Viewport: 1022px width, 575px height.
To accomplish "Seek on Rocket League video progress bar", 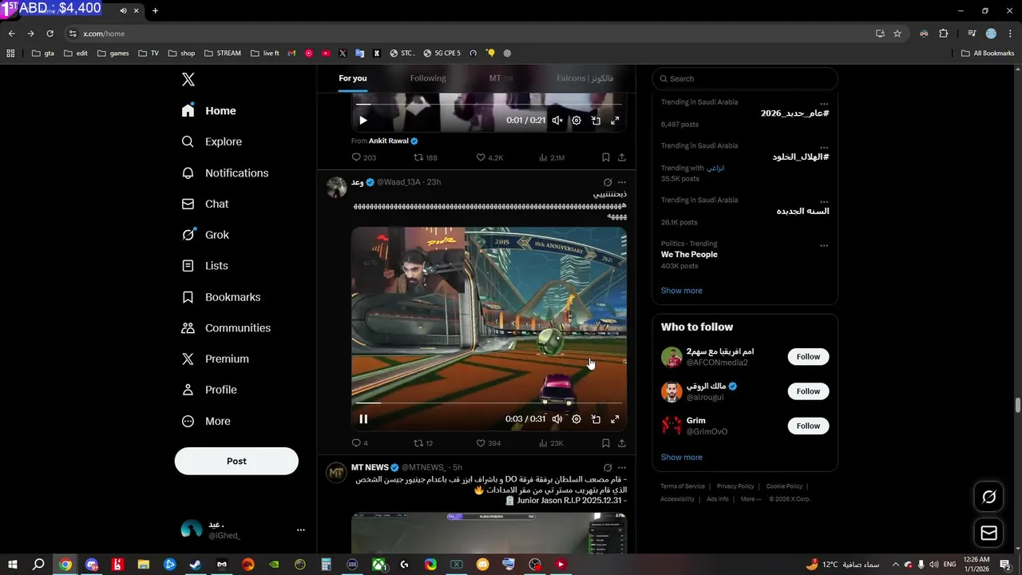I will [x=489, y=403].
